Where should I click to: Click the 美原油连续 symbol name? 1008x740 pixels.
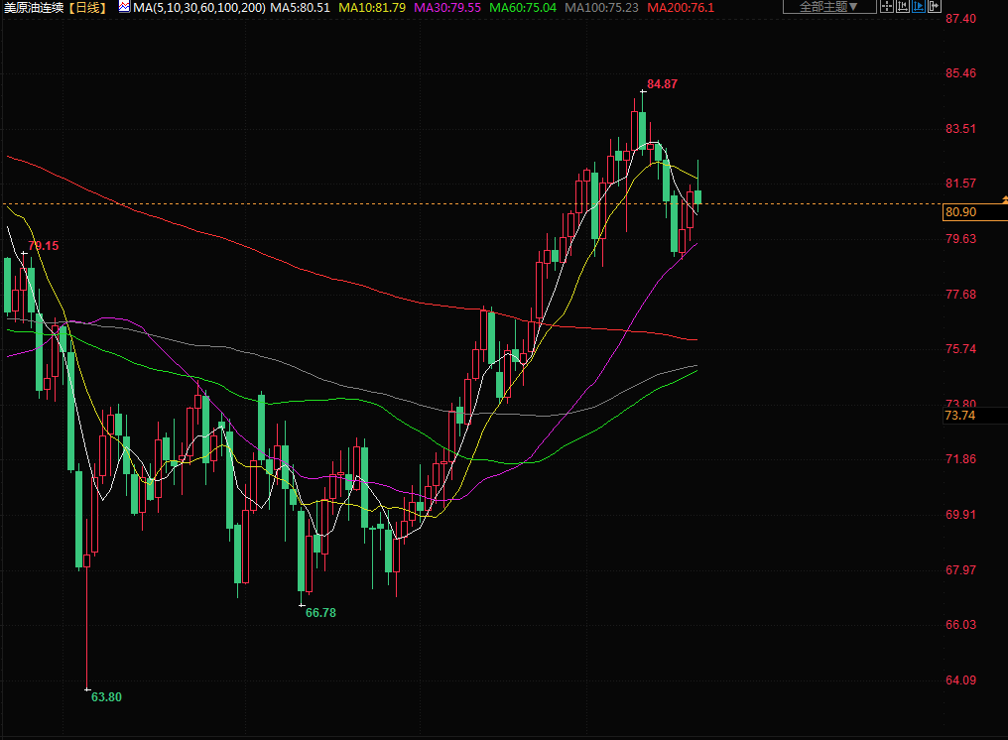(34, 8)
